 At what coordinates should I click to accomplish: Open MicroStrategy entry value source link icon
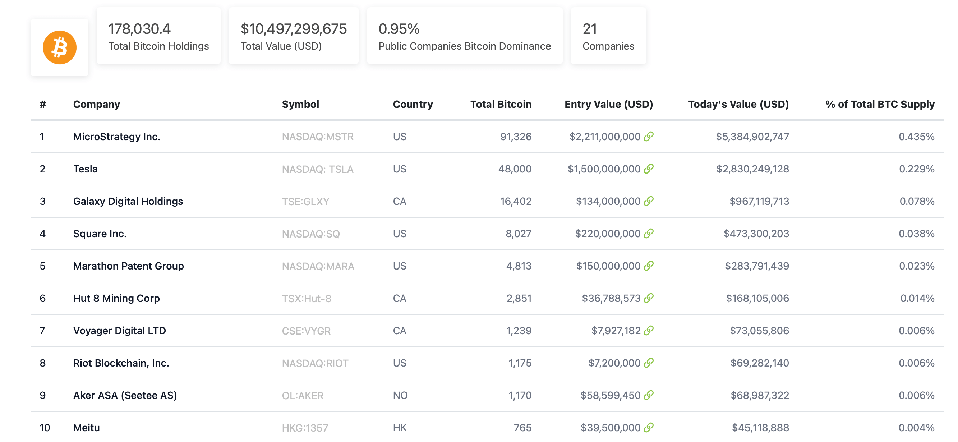648,137
